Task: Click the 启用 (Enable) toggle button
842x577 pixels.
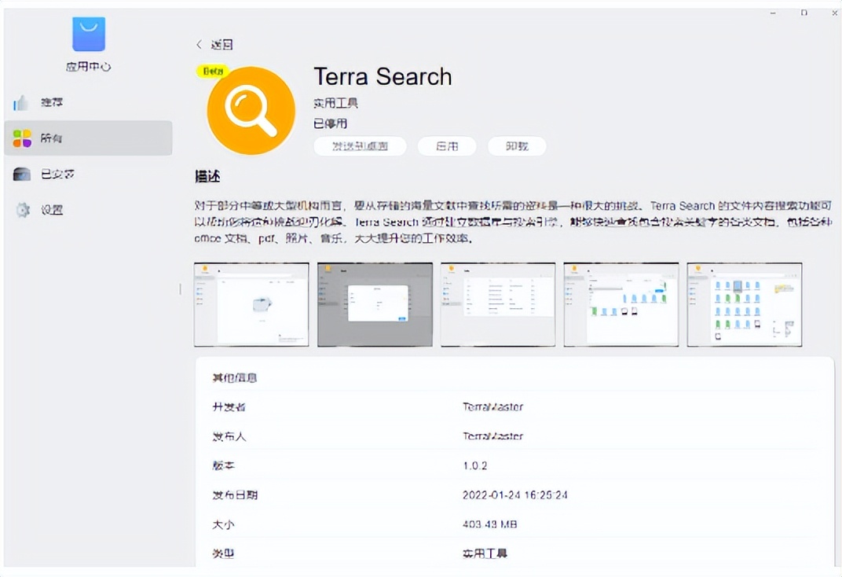Action: [x=446, y=146]
